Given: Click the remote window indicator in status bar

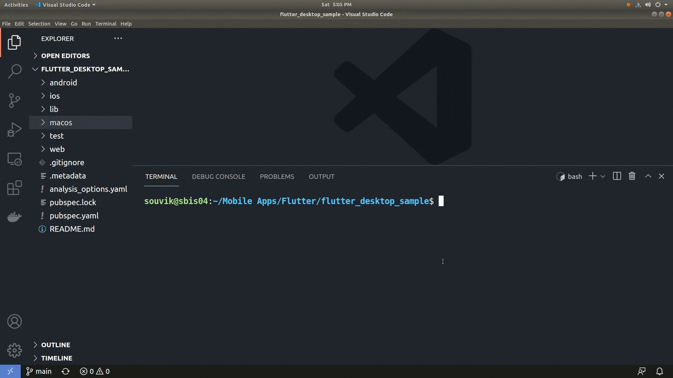Looking at the screenshot, I should pyautogui.click(x=10, y=371).
